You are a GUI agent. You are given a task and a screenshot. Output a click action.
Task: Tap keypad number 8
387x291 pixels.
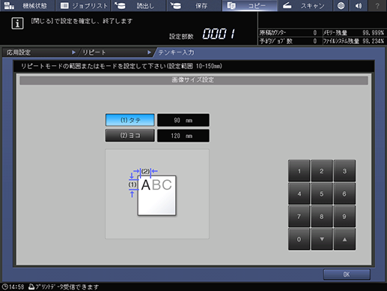pyautogui.click(x=322, y=217)
